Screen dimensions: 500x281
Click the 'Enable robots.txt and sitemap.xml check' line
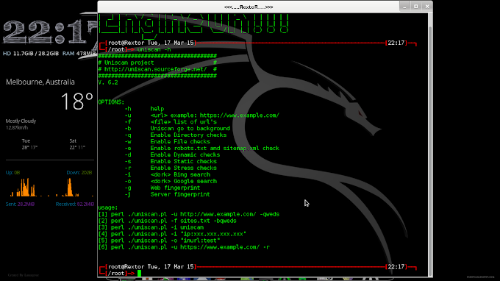pos(202,149)
